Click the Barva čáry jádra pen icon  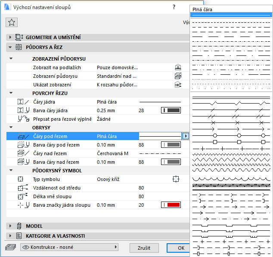coord(23,110)
